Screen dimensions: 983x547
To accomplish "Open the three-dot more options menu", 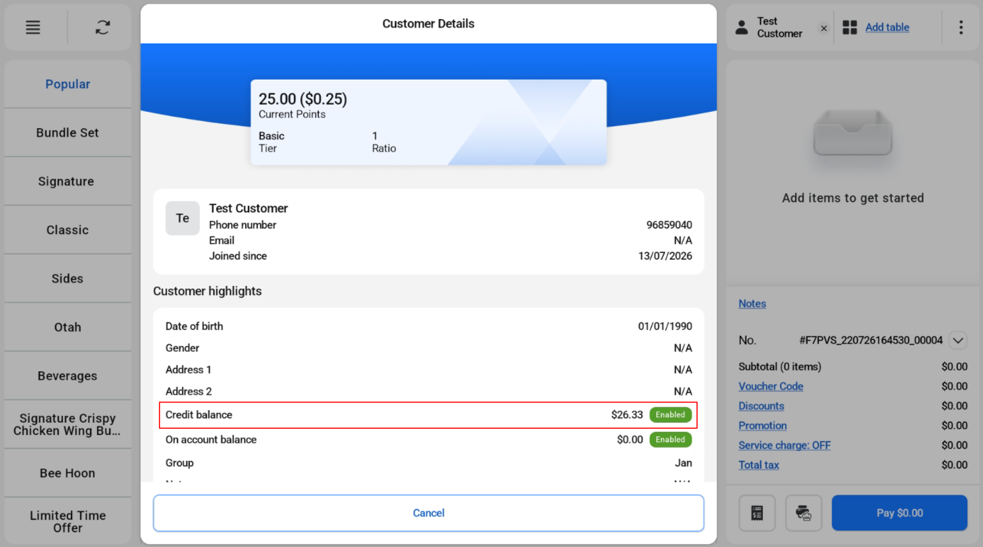I will (x=961, y=27).
